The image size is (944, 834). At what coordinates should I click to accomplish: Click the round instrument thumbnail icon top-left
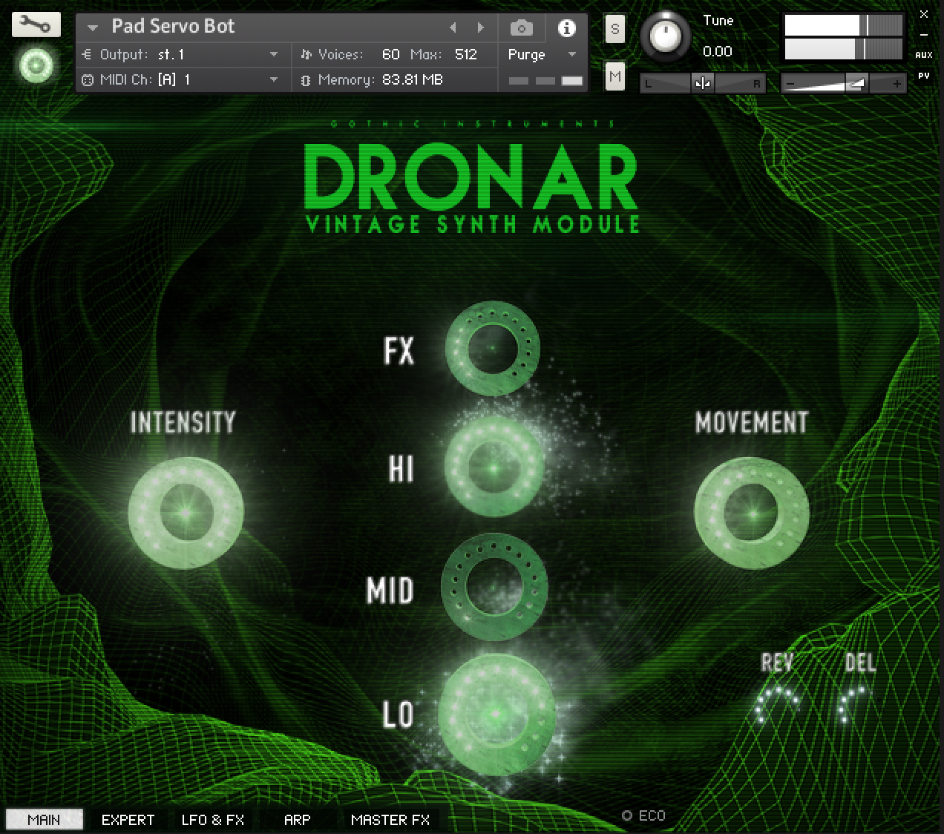click(35, 66)
